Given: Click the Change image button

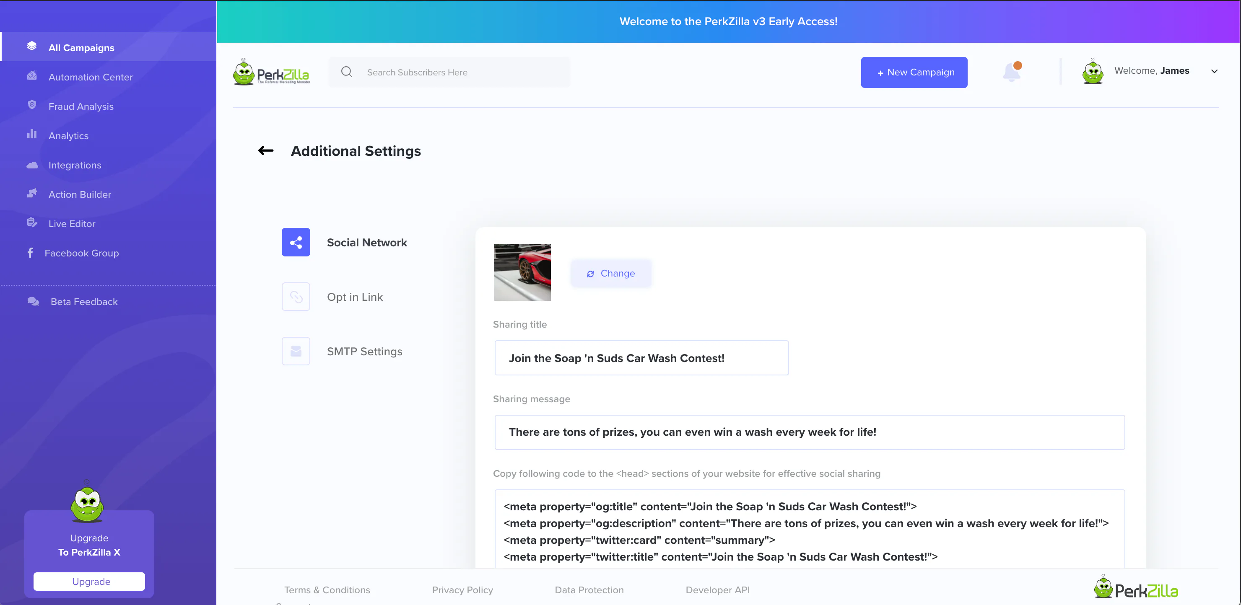Looking at the screenshot, I should tap(611, 273).
